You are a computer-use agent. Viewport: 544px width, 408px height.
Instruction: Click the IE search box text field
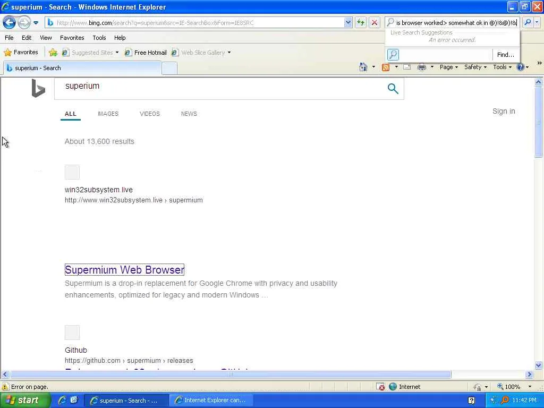pyautogui.click(x=456, y=22)
